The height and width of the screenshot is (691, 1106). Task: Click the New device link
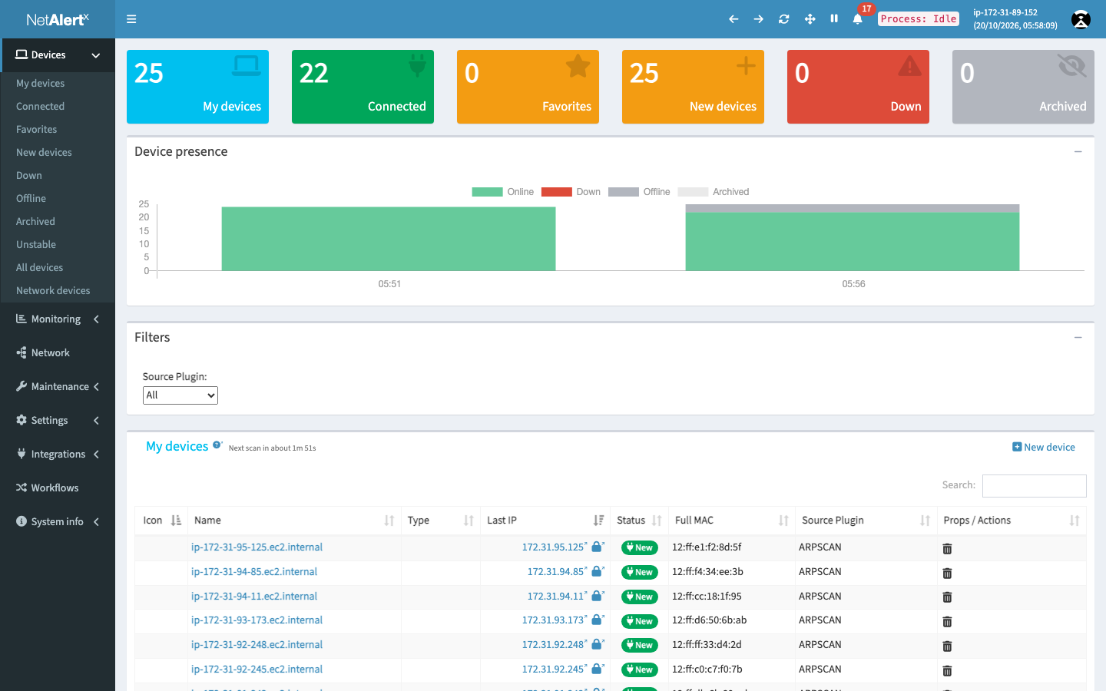pyautogui.click(x=1043, y=448)
